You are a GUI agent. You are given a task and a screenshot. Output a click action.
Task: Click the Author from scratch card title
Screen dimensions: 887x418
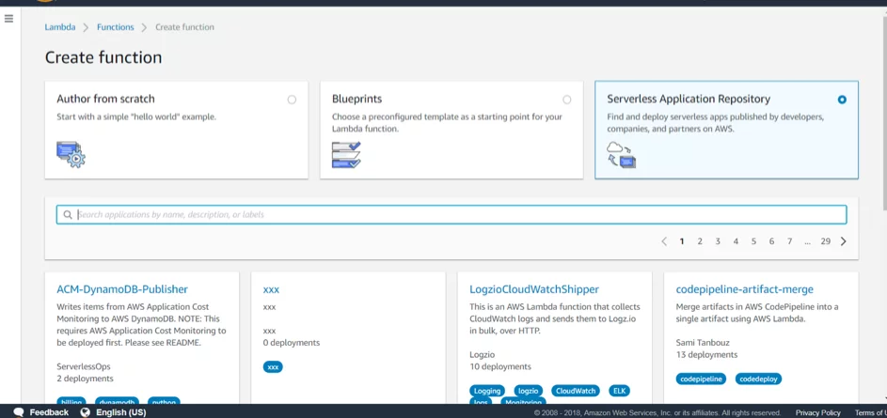click(x=105, y=99)
